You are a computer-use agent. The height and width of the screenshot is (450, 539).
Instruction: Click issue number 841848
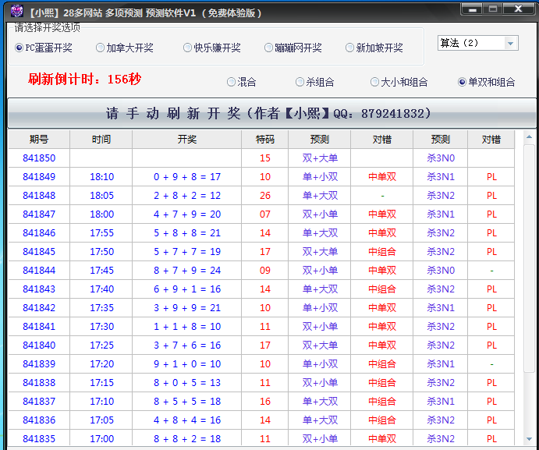click(x=39, y=196)
